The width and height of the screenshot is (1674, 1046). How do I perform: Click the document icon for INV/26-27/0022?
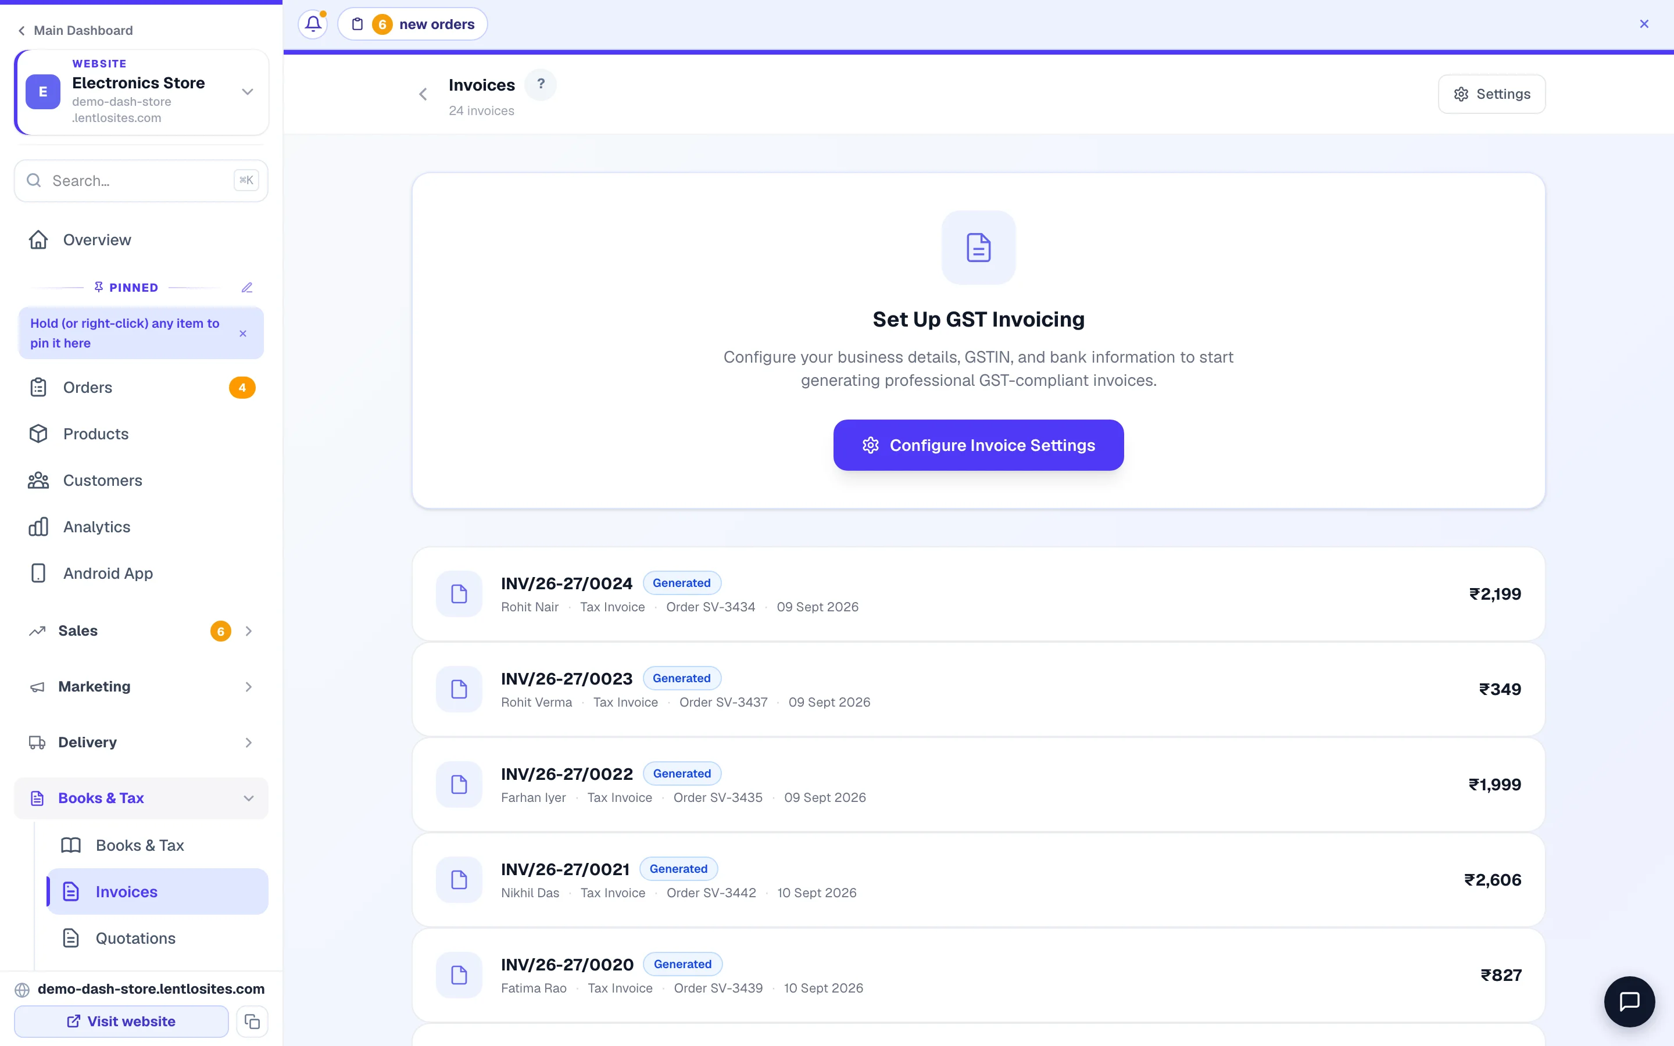coord(459,784)
